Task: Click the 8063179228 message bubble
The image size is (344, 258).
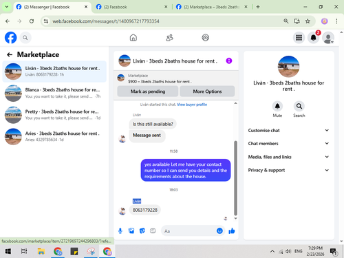Action: 145,210
